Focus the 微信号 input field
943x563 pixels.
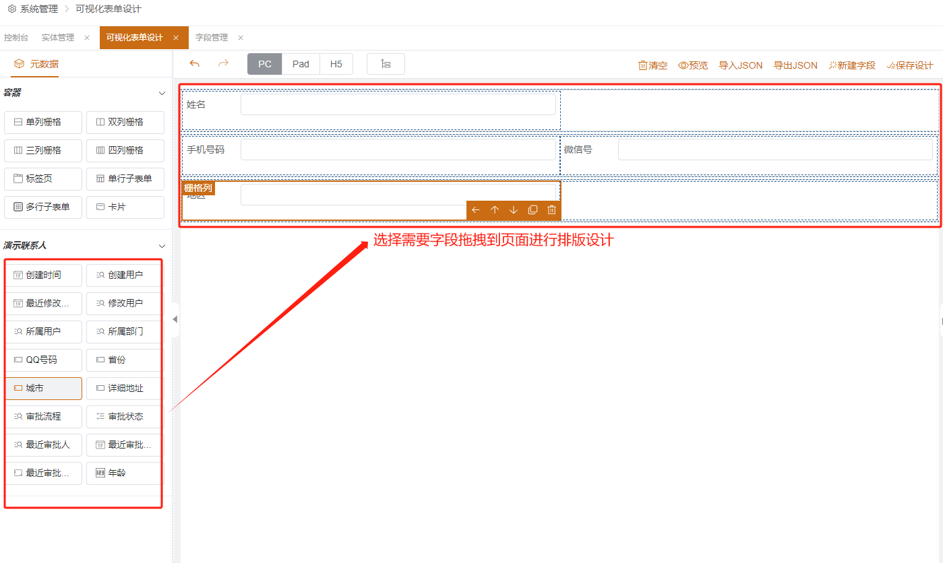pyautogui.click(x=775, y=150)
